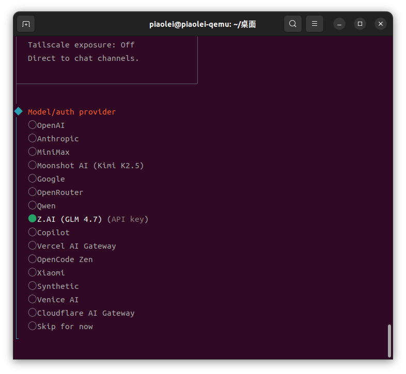This screenshot has width=406, height=374.
Task: Select the Anthropic radio option
Action: (53, 139)
